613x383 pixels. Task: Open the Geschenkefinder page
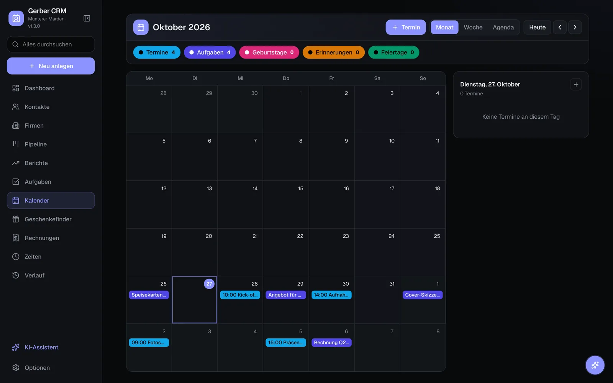[x=51, y=219]
